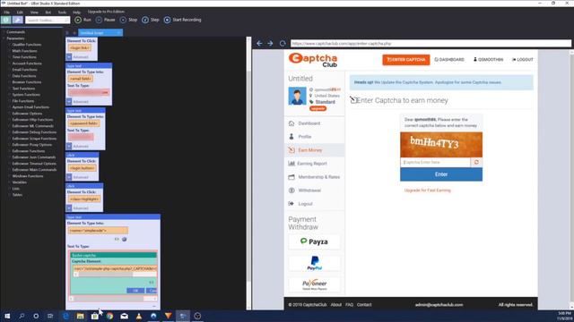Start Recording browser actions
The height and width of the screenshot is (322, 574).
183,20
